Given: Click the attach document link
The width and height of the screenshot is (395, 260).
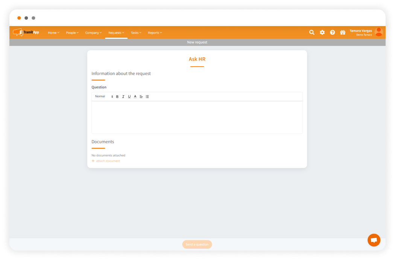Looking at the screenshot, I should 108,161.
